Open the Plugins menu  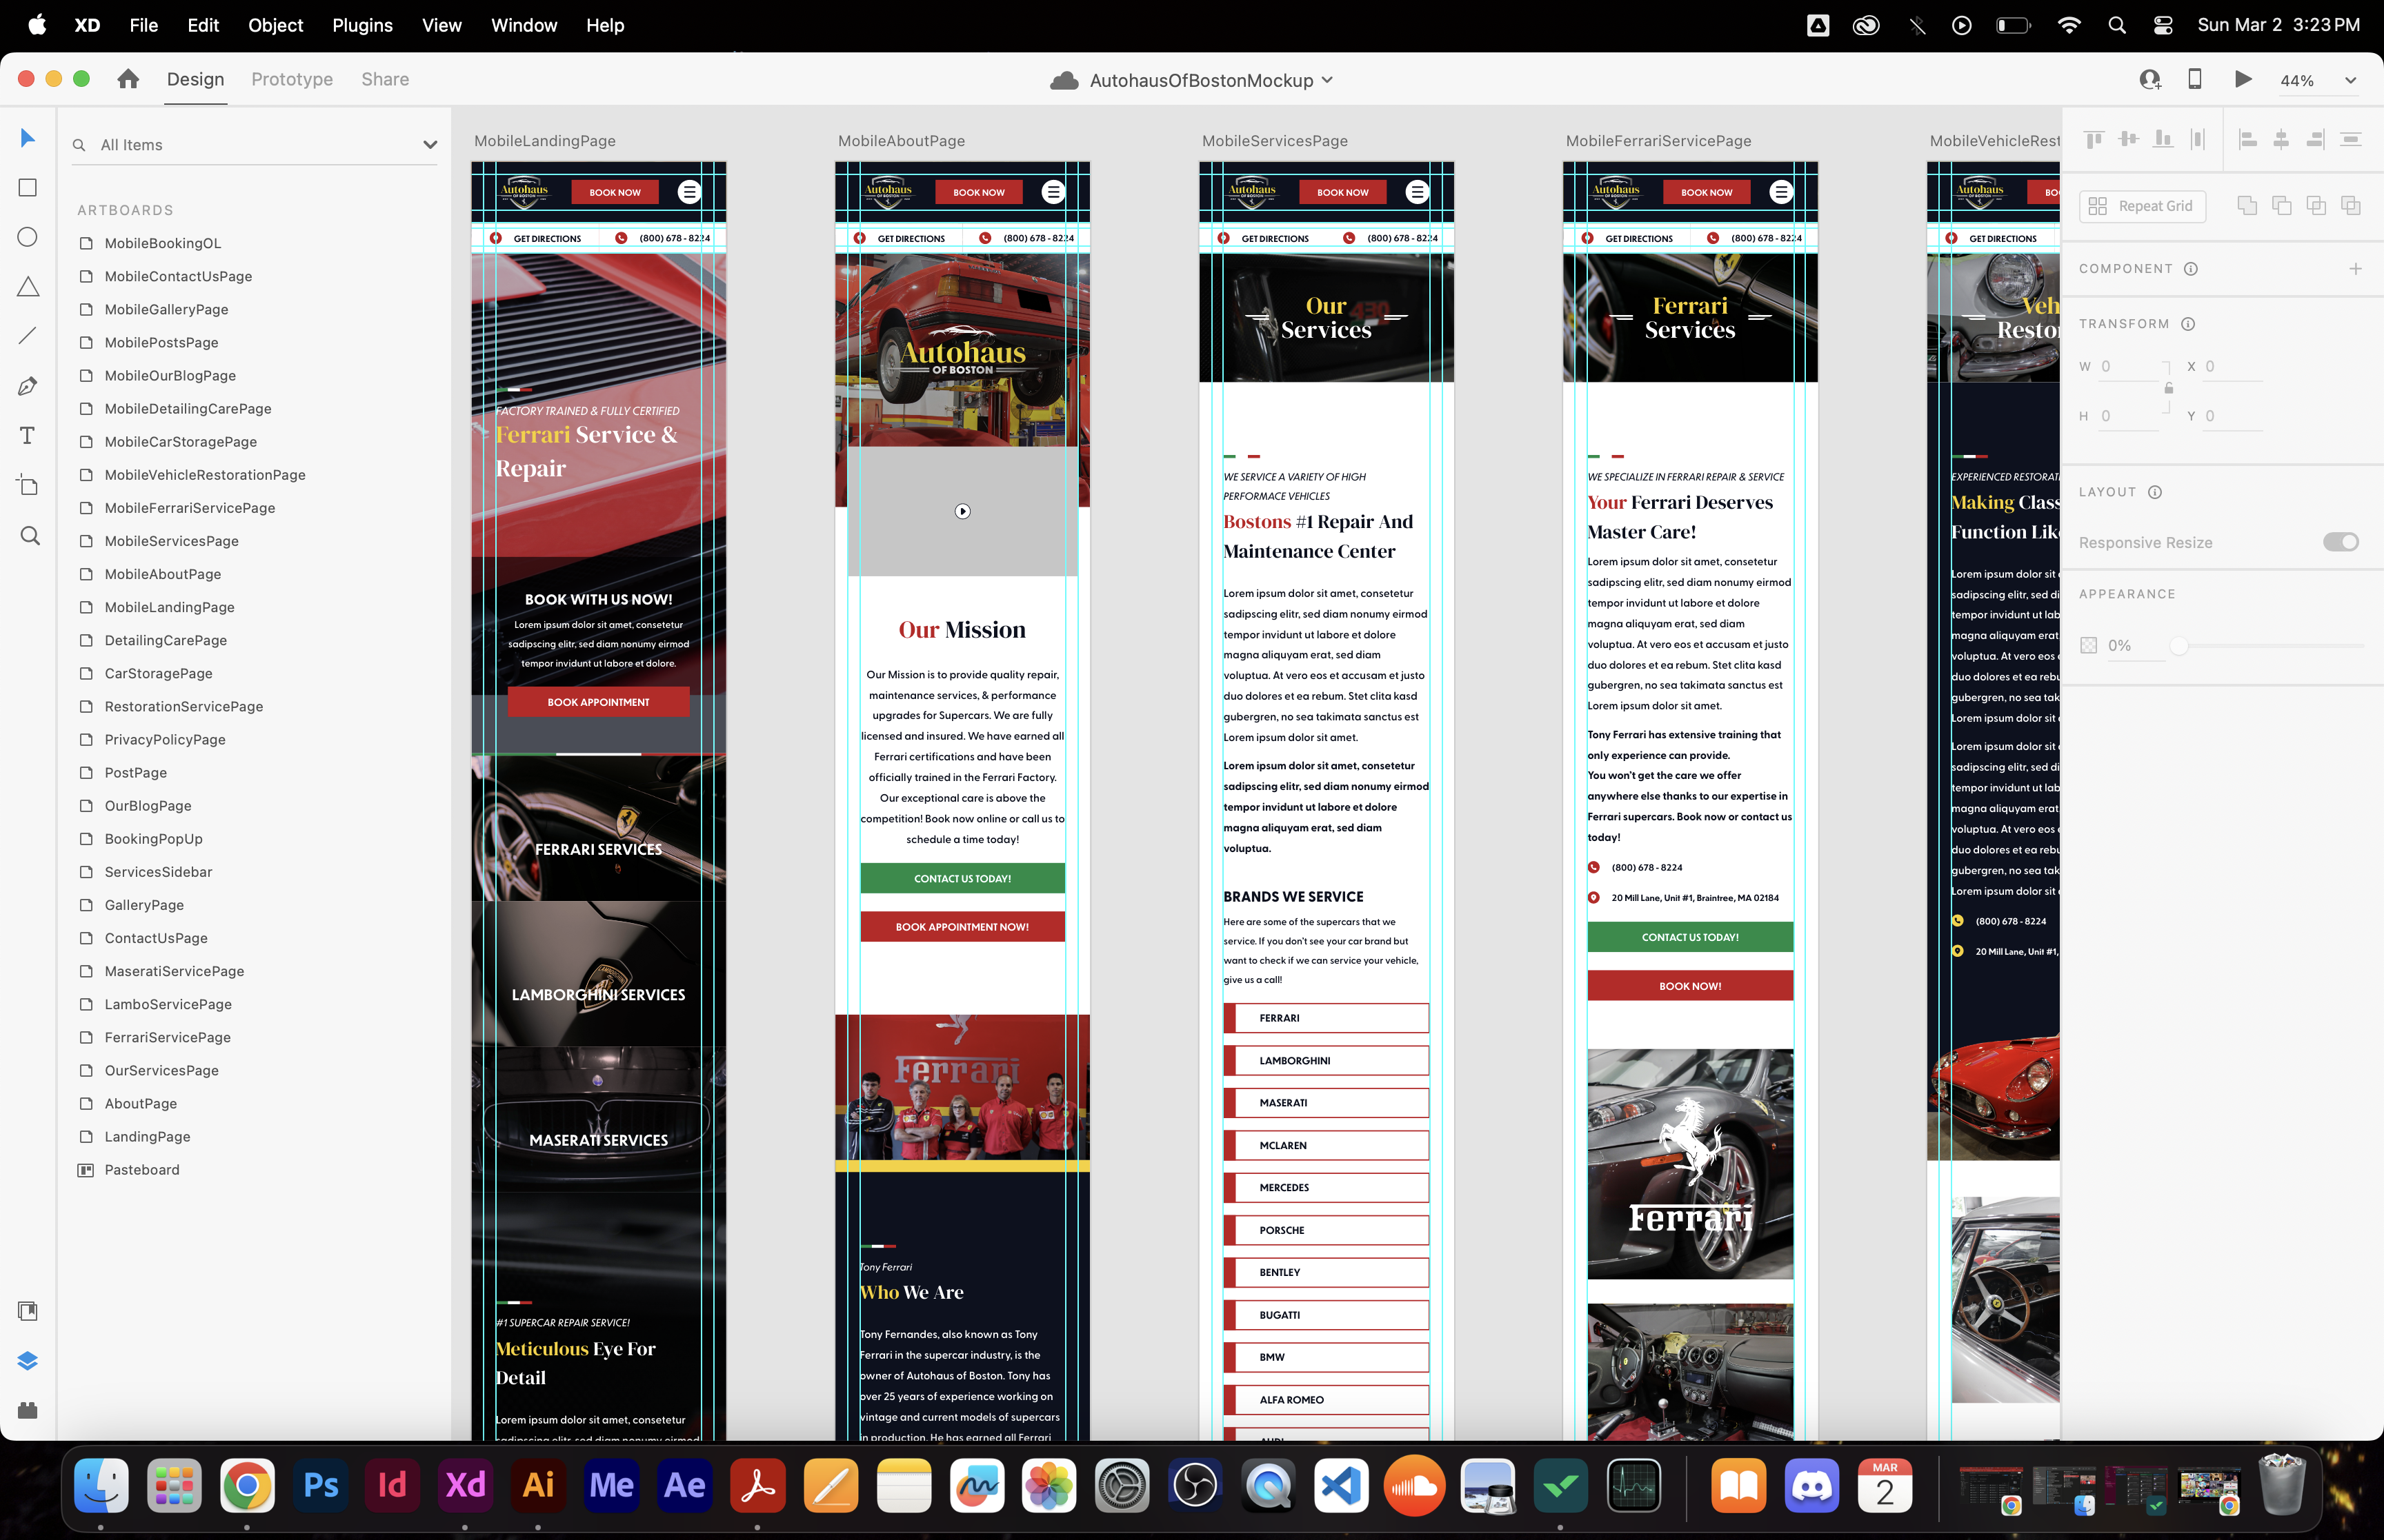click(x=362, y=25)
